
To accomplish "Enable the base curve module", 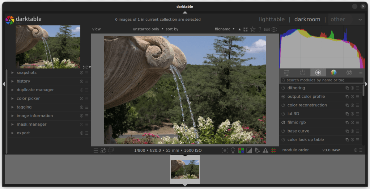I will (283, 131).
